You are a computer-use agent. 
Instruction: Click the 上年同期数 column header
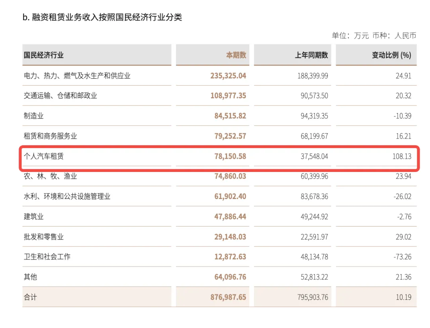pos(311,55)
